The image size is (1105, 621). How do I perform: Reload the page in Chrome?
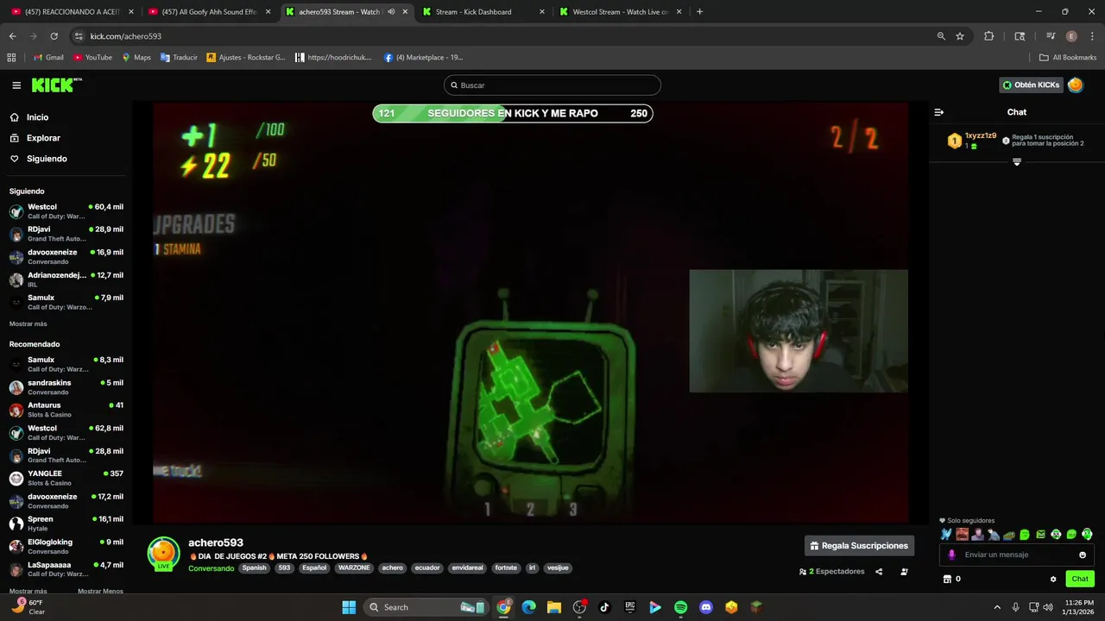click(x=54, y=36)
